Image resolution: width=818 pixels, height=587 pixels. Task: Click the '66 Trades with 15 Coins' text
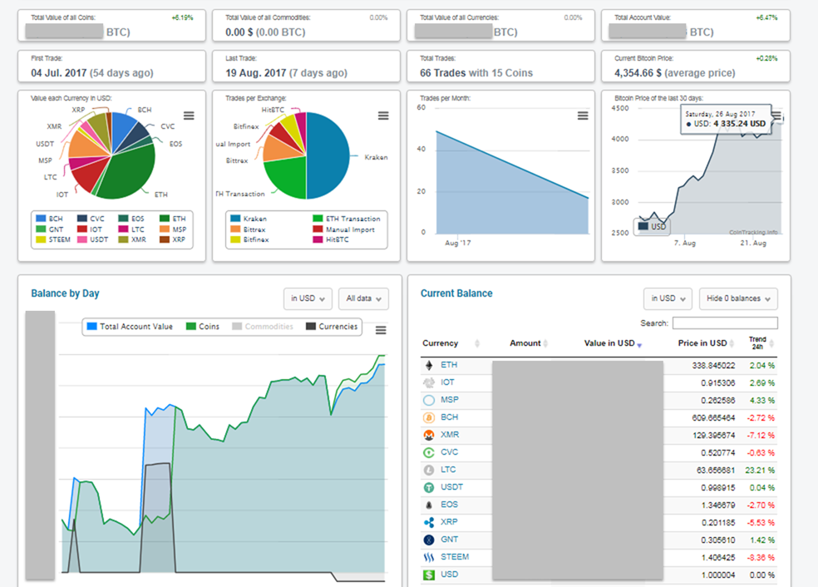(x=476, y=73)
